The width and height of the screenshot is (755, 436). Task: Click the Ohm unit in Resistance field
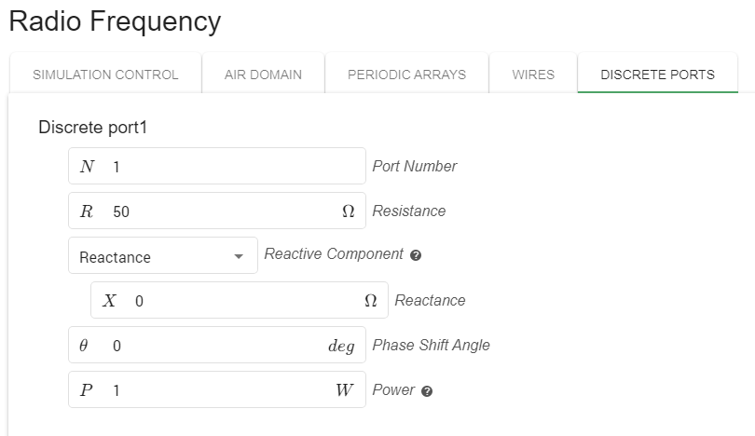pos(349,211)
